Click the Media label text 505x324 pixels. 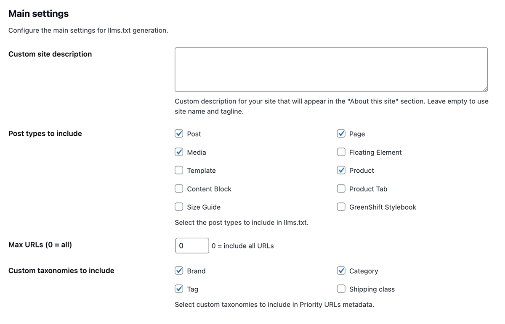(197, 153)
